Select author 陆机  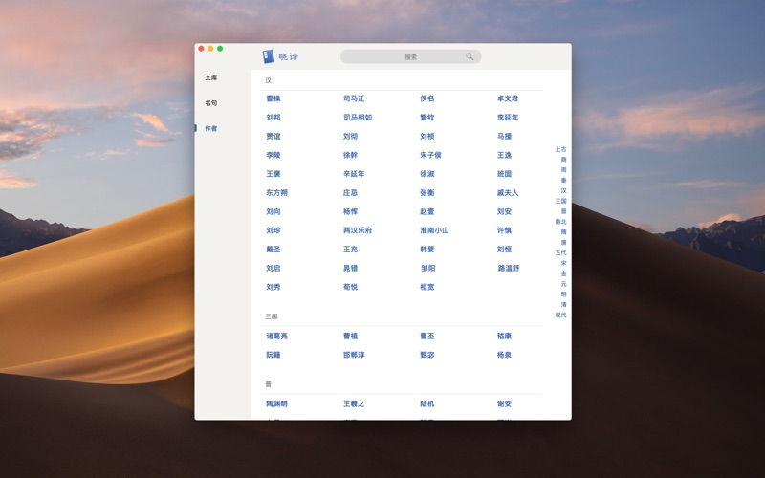pos(426,403)
